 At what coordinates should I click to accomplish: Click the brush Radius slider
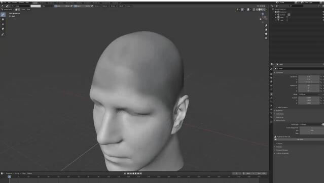[x=62, y=6]
